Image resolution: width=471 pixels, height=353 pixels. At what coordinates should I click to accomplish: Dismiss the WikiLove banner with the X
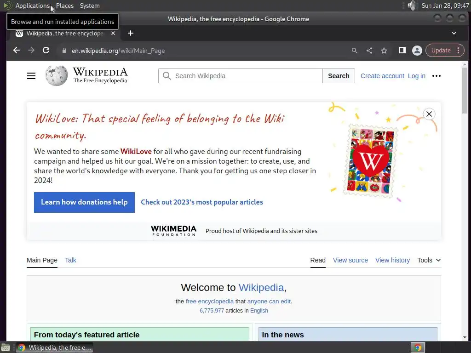click(x=429, y=114)
